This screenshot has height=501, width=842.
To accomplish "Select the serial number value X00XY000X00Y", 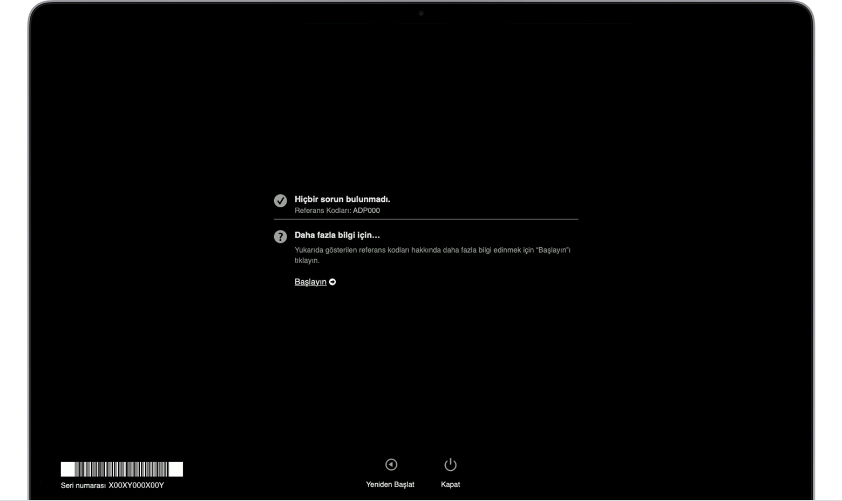I will 136,485.
